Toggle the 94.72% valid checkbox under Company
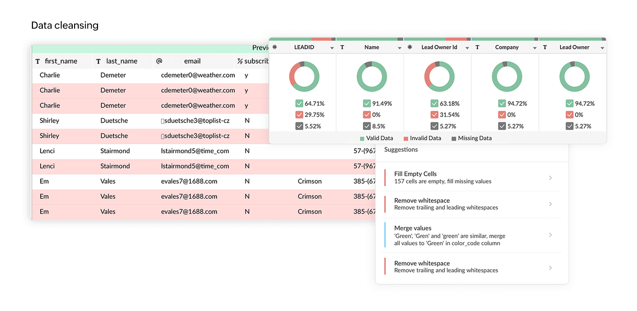The image size is (637, 311). click(x=502, y=104)
